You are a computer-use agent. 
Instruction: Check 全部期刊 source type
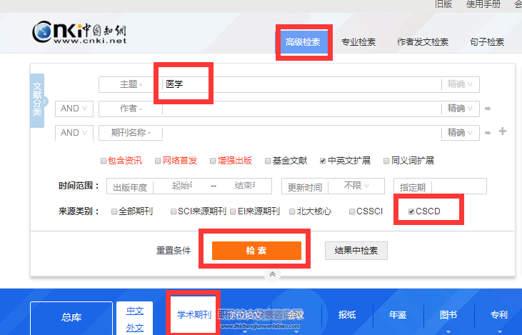[114, 212]
